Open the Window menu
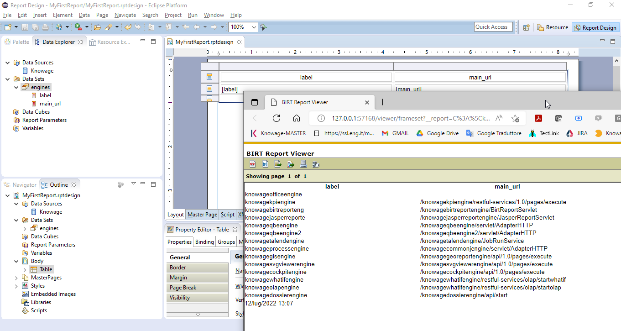This screenshot has height=331, width=621. point(214,15)
